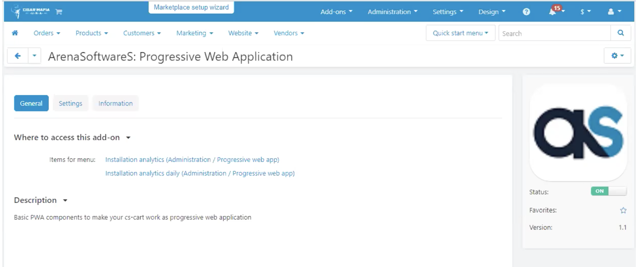Image resolution: width=638 pixels, height=267 pixels.
Task: Open the currency dollar dropdown
Action: pyautogui.click(x=585, y=12)
